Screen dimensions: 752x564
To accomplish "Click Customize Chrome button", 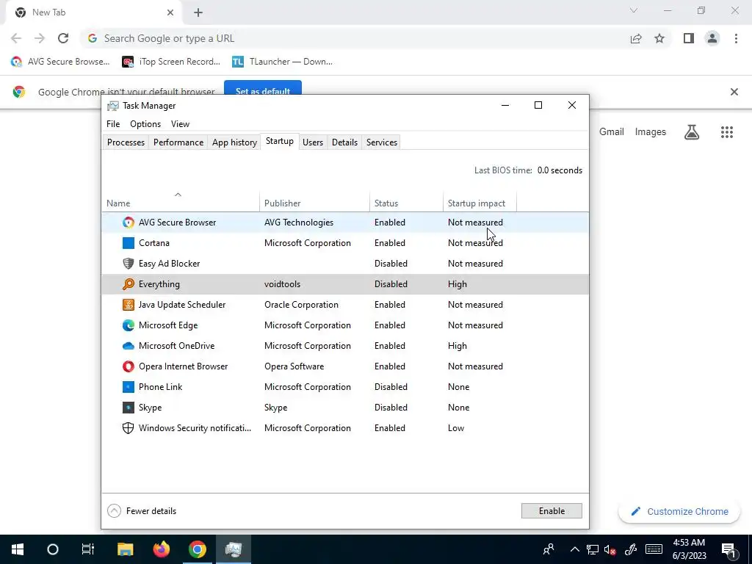I will pyautogui.click(x=679, y=512).
